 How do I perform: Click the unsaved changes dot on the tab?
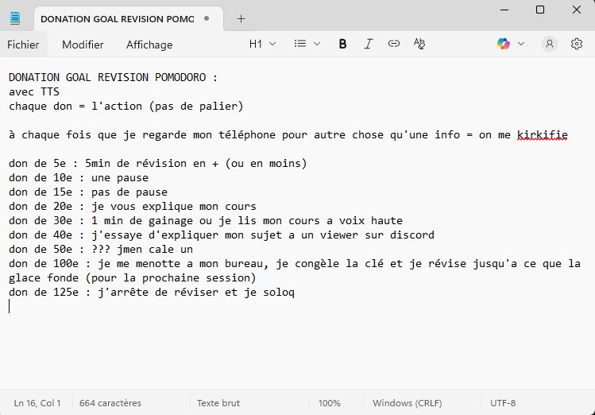click(x=207, y=18)
